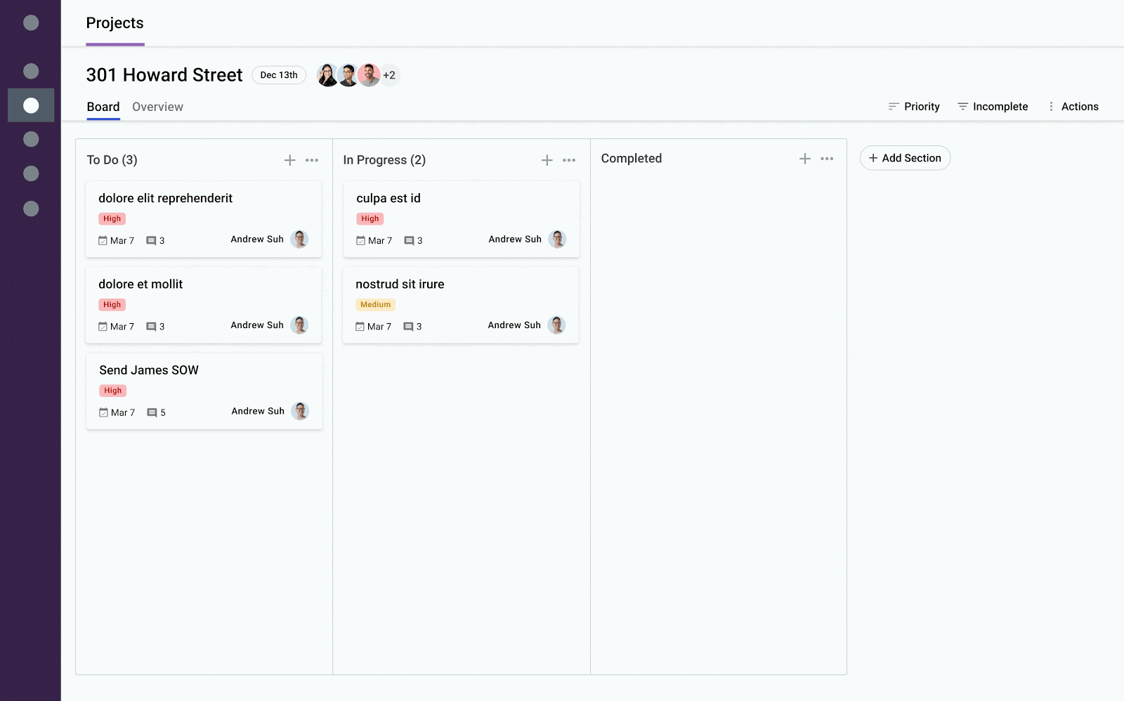Add a task to In Progress column
Viewport: 1124px width, 701px height.
(x=547, y=160)
